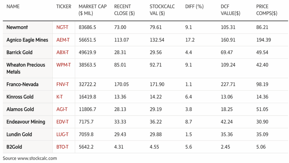289x163 pixels.
Task: Open the LUG-T ticker link
Action: (62, 134)
